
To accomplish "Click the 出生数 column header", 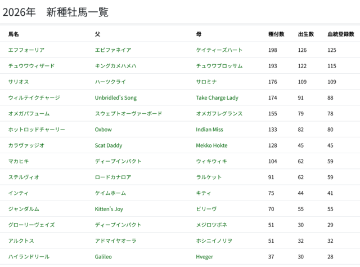I will (x=305, y=34).
